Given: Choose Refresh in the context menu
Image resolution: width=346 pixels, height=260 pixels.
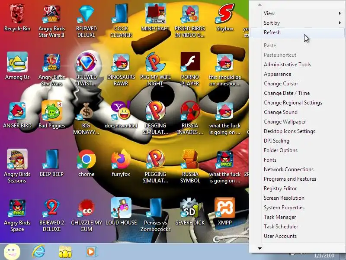Looking at the screenshot, I should tap(298, 32).
